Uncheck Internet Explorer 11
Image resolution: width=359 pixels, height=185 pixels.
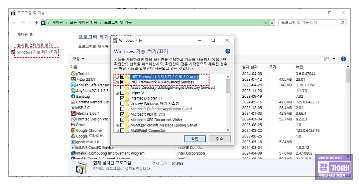click(122, 98)
